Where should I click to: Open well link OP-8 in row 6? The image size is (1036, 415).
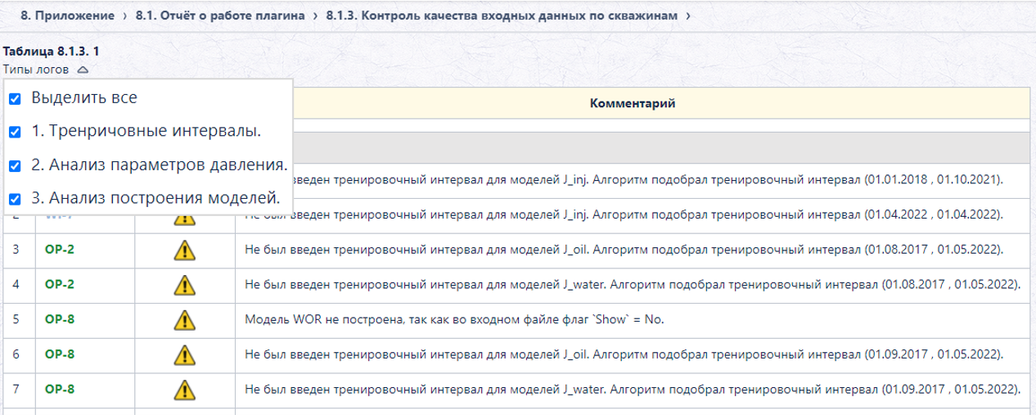(60, 355)
